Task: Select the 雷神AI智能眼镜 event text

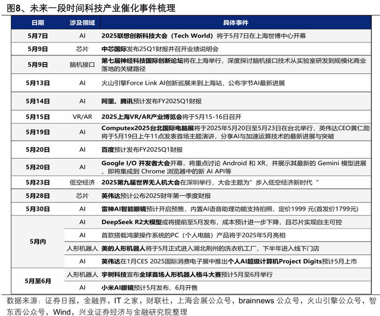Action: (124, 209)
